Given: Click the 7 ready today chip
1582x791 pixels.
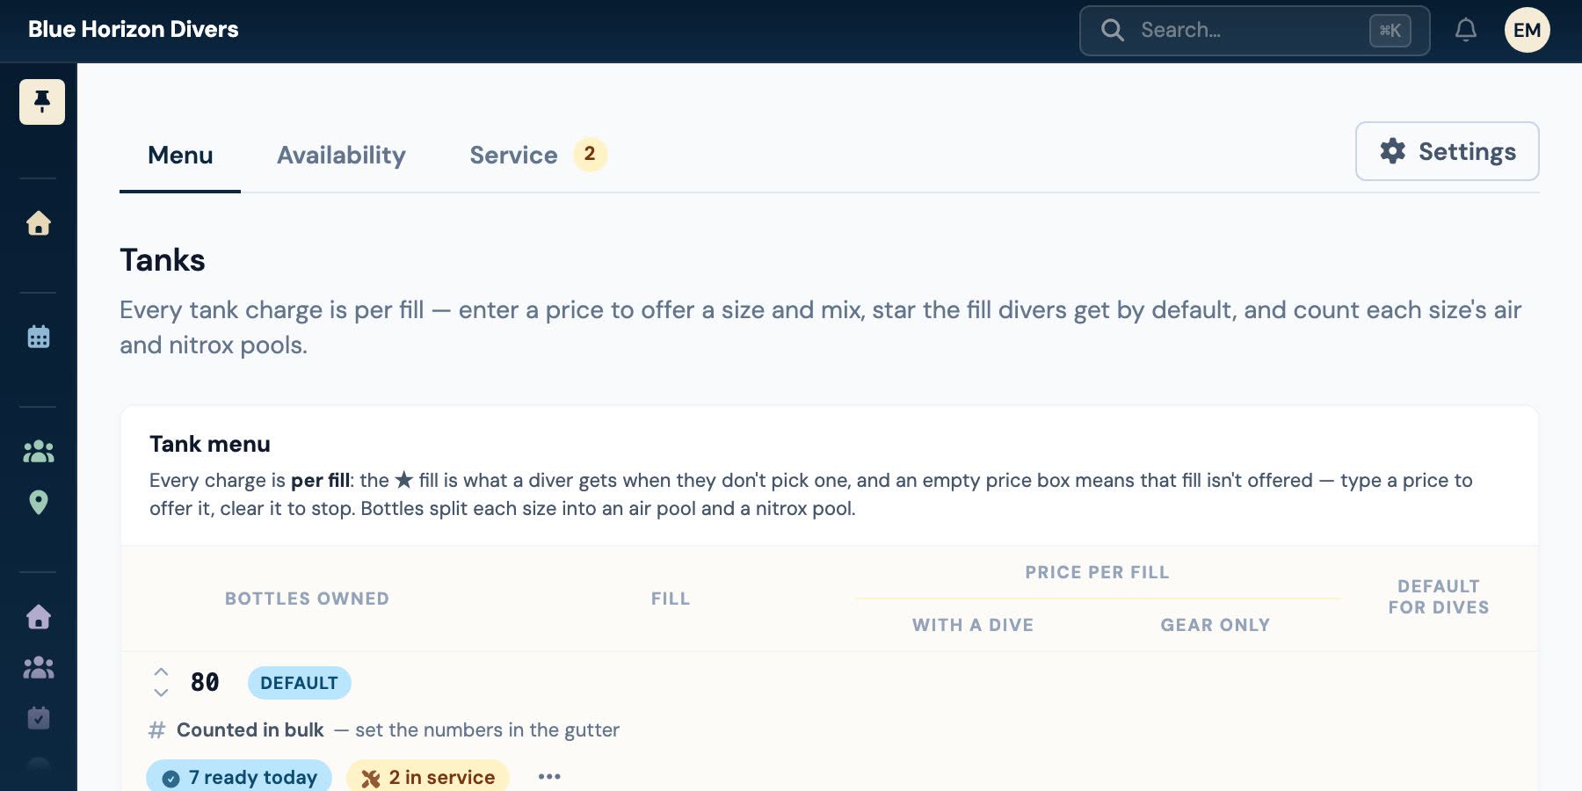Looking at the screenshot, I should pos(239,777).
